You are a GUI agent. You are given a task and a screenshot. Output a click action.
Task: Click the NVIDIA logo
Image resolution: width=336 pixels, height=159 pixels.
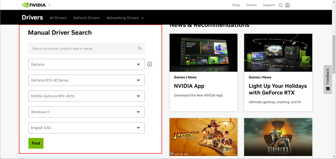[x=34, y=5]
